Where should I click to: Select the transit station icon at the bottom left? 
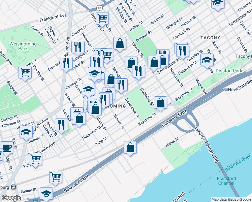(13, 187)
